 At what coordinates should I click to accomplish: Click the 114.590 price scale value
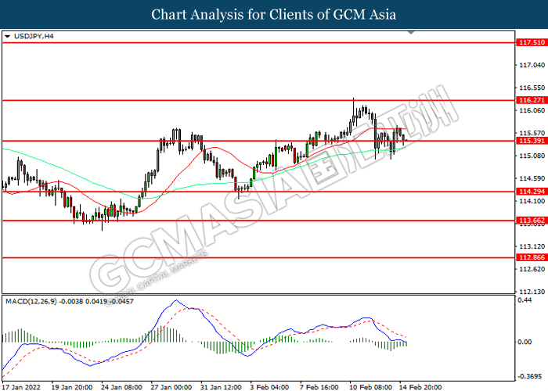click(532, 178)
